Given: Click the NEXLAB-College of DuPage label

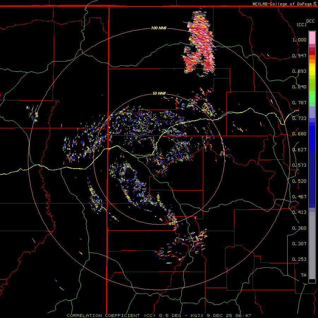Looking at the screenshot, I should (282, 4).
